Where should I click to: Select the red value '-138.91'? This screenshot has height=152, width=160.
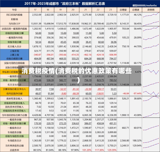100,94
